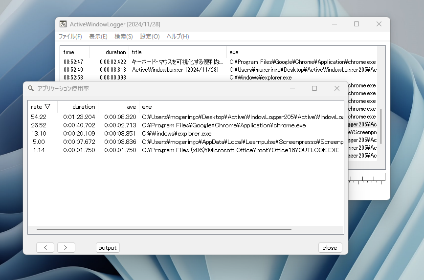Image resolution: width=424 pixels, height=280 pixels.
Task: Click the title column header in main log
Action: (178, 52)
